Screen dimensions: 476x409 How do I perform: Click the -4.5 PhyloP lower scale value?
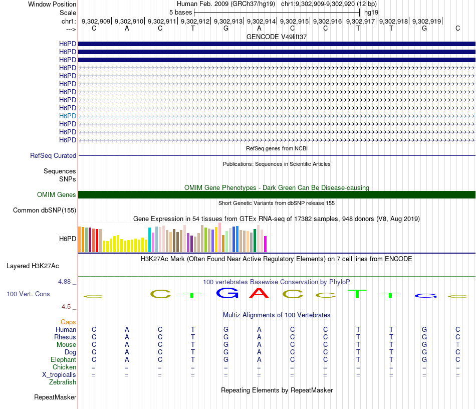pyautogui.click(x=65, y=307)
